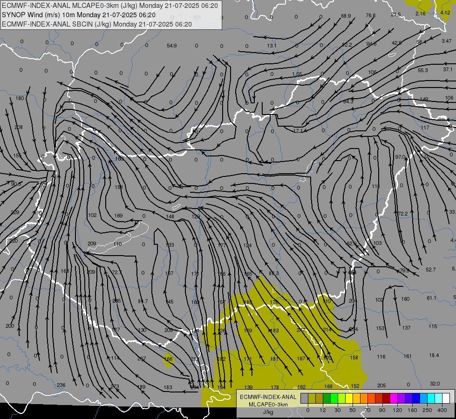Click the 30 tick label on legend scale
The image size is (456, 419).
point(338,410)
